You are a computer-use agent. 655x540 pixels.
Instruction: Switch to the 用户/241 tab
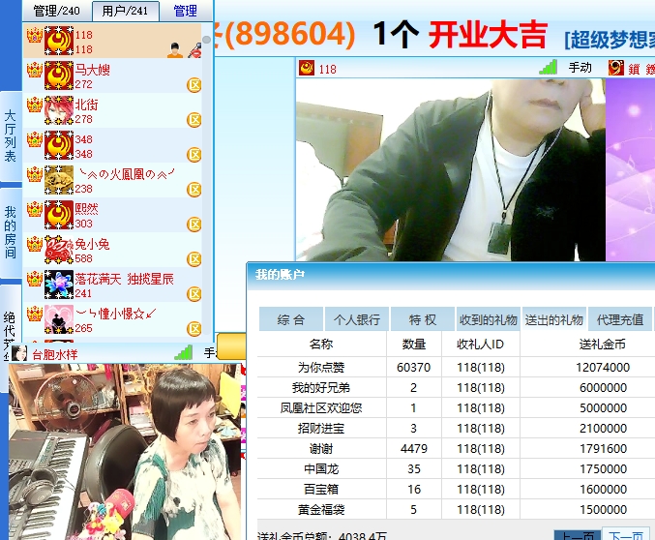(x=126, y=11)
